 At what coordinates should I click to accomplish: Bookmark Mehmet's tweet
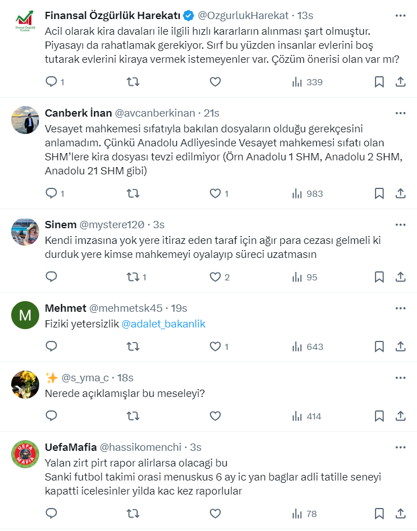[x=379, y=347]
